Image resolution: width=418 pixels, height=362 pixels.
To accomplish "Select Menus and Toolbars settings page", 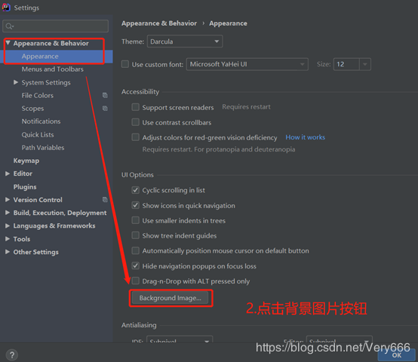I will [53, 69].
